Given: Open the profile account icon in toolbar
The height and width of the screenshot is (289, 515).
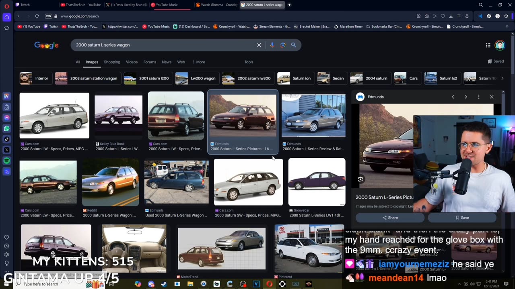Looking at the screenshot, I should 467,16.
